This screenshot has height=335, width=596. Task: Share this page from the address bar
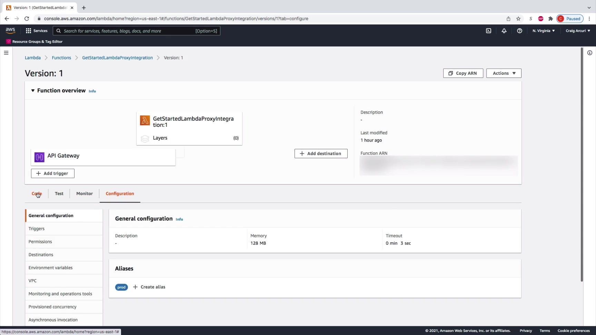click(x=508, y=19)
